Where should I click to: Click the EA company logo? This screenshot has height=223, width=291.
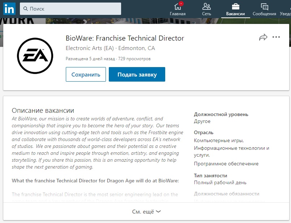click(35, 55)
